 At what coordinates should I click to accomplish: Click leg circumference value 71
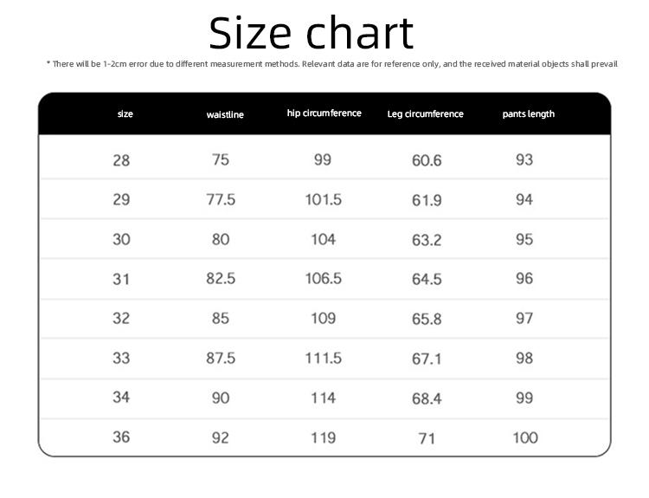427,439
